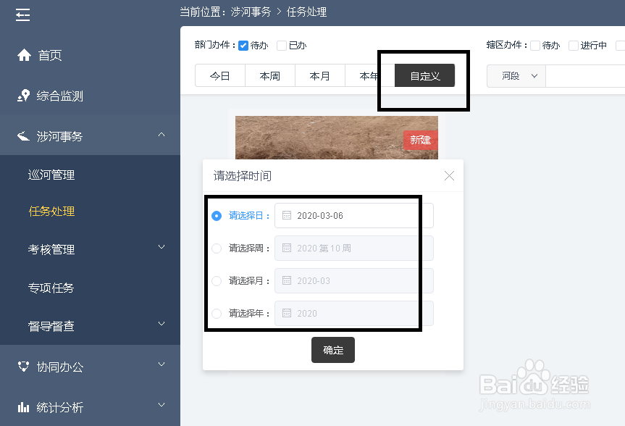Select the 请选择日 radio button

217,216
